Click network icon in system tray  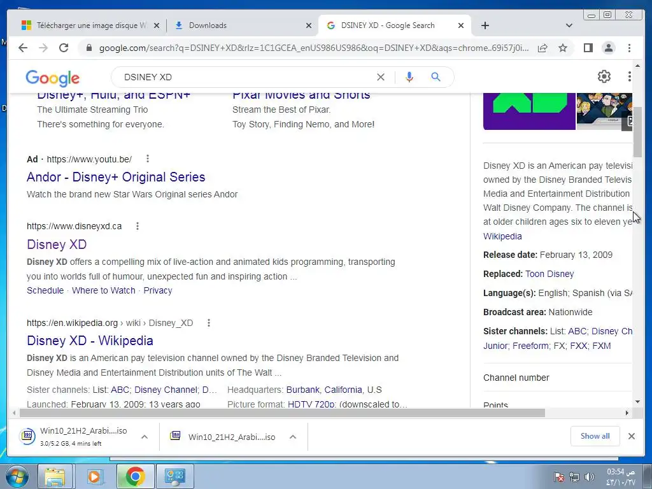coord(574,476)
